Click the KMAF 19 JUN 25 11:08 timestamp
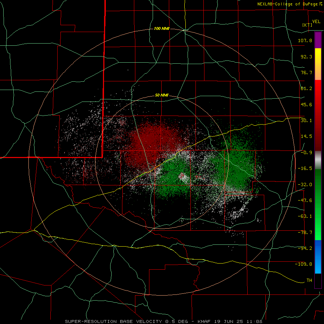This screenshot has height=324, width=324. [230, 321]
